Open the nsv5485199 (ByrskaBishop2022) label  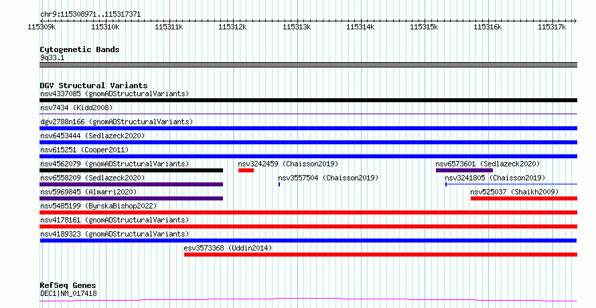click(98, 206)
